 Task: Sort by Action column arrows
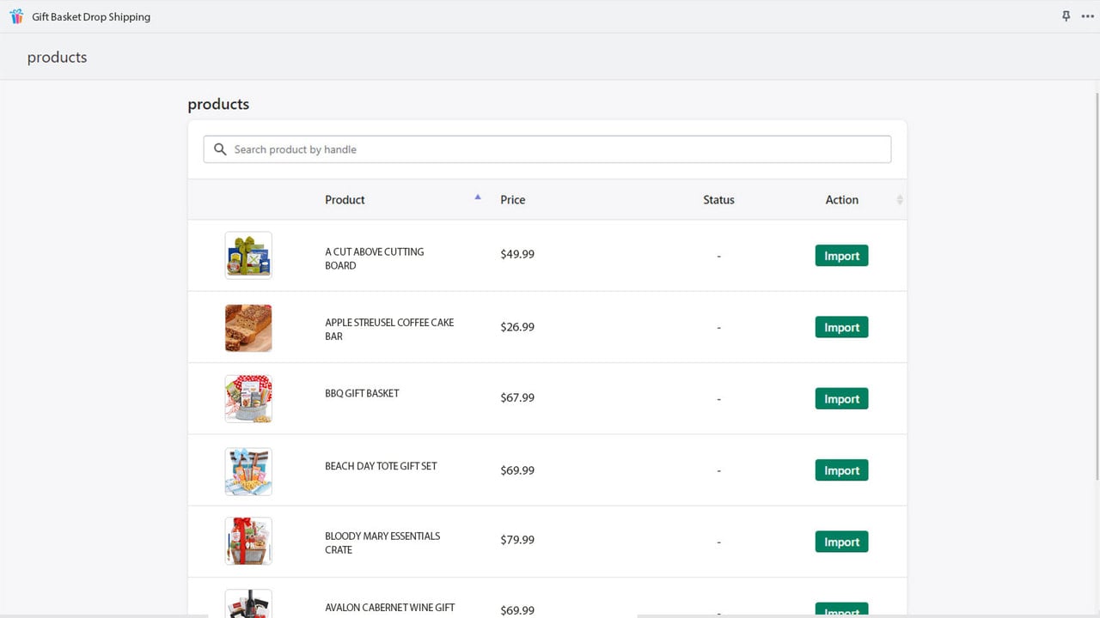[x=900, y=200]
